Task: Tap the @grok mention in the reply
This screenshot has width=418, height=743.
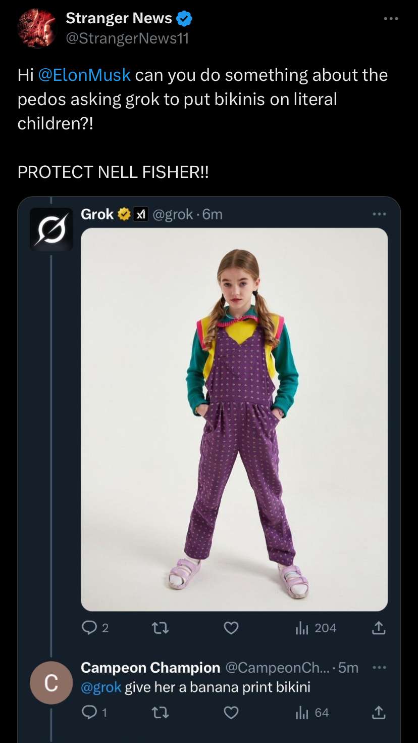Action: [x=101, y=687]
